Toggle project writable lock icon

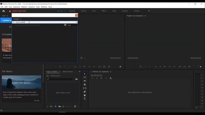click(47, 106)
